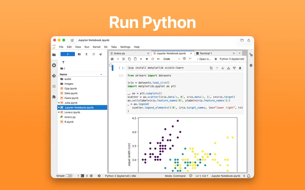This screenshot has width=305, height=190.
Task: Open the property inspector gears icon
Action: point(251,55)
